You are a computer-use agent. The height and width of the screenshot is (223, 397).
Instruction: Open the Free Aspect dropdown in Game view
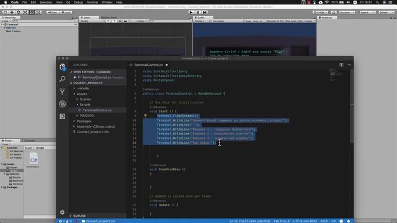point(228,21)
